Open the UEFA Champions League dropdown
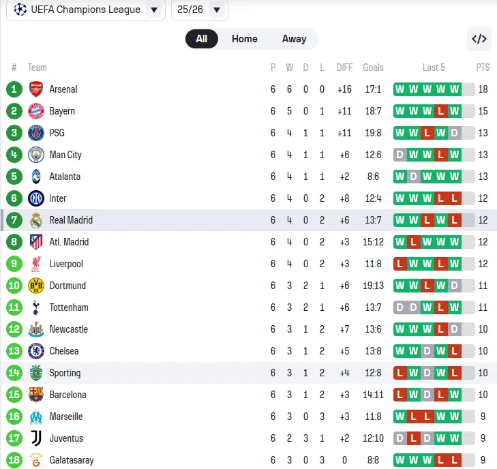The width and height of the screenshot is (497, 469). click(x=86, y=10)
